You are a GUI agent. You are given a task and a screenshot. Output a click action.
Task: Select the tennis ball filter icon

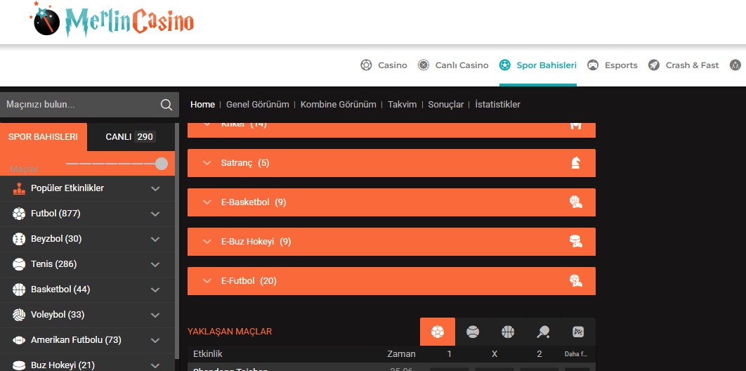[473, 332]
